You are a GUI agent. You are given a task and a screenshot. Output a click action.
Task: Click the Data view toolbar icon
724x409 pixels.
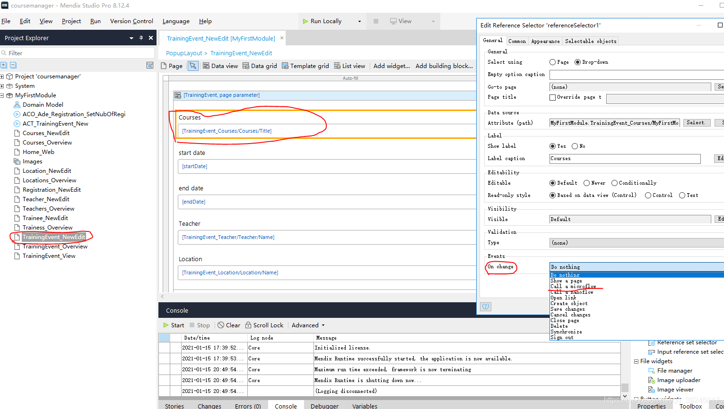(206, 66)
